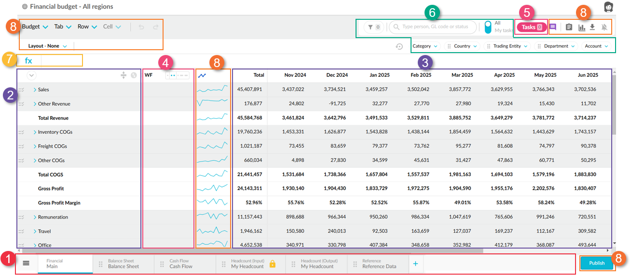Open the purple comments icon
The width and height of the screenshot is (631, 278).
tap(553, 27)
